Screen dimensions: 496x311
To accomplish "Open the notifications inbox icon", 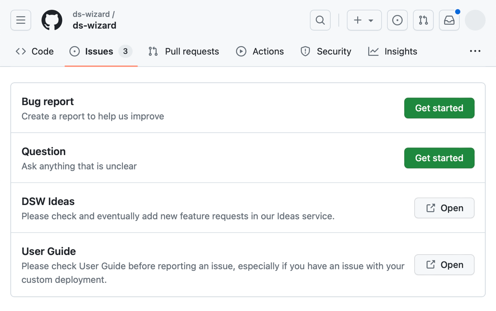I will point(449,20).
